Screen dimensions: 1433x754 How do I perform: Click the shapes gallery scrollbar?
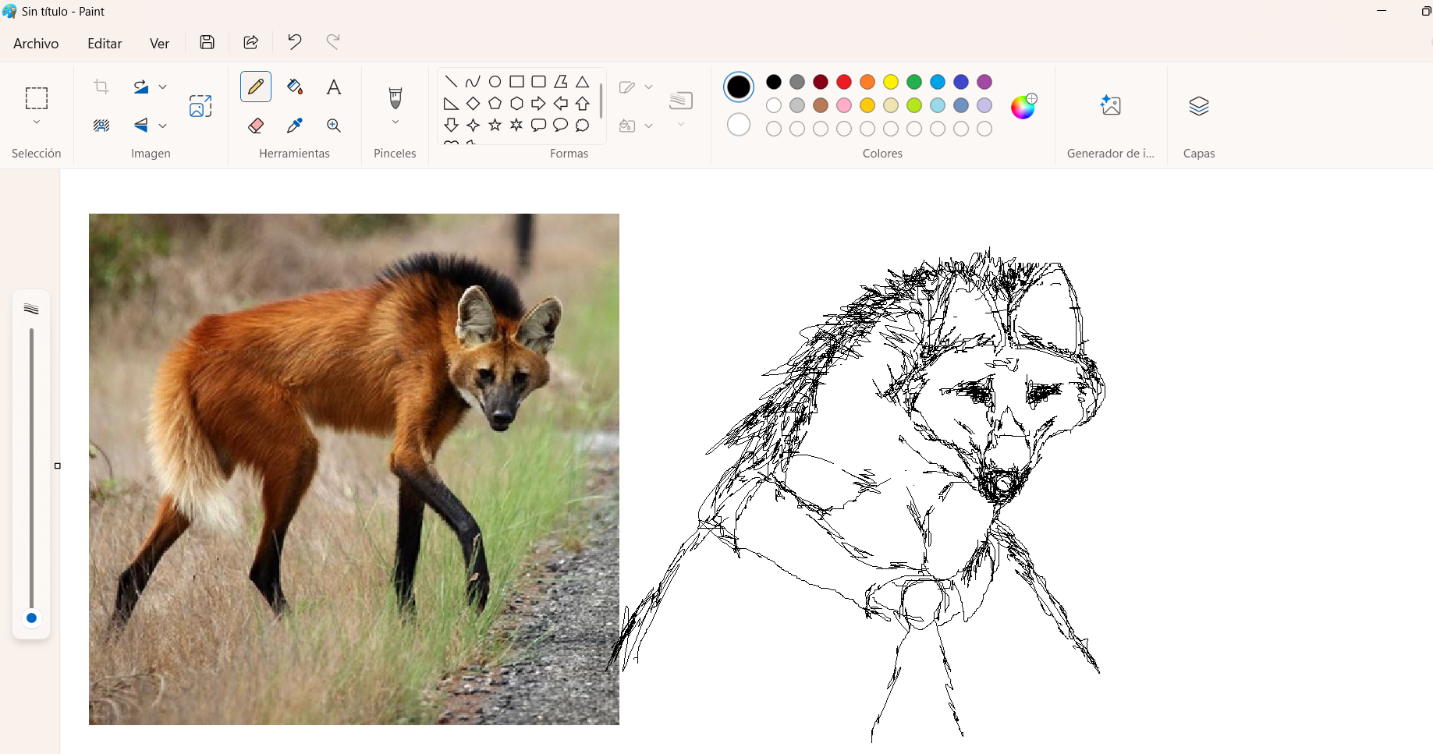(601, 101)
